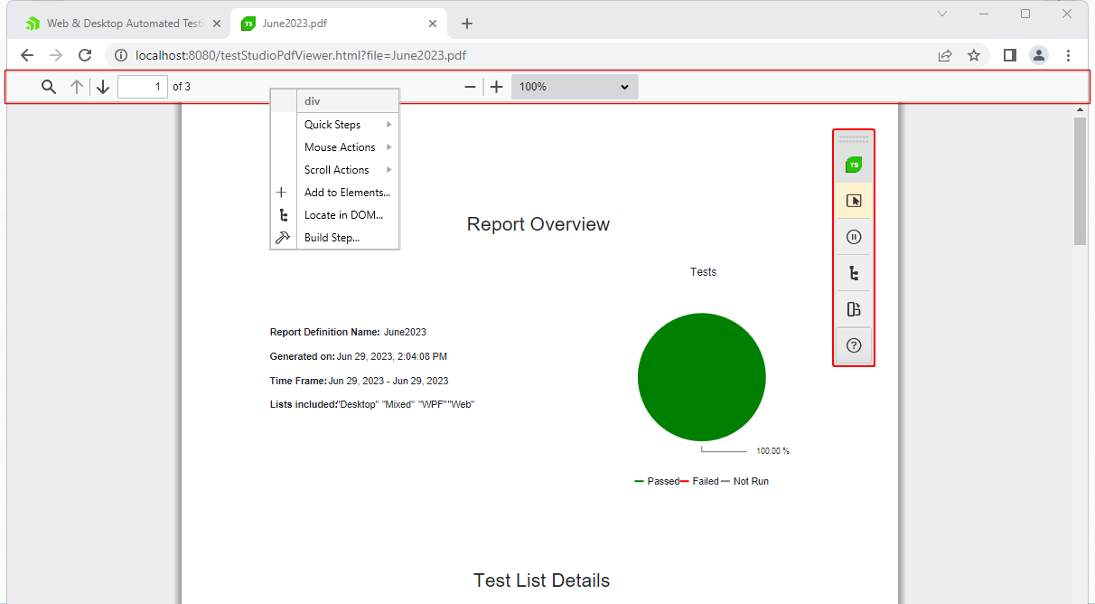1095x604 pixels.
Task: Zoom out with the minus button
Action: [x=470, y=87]
